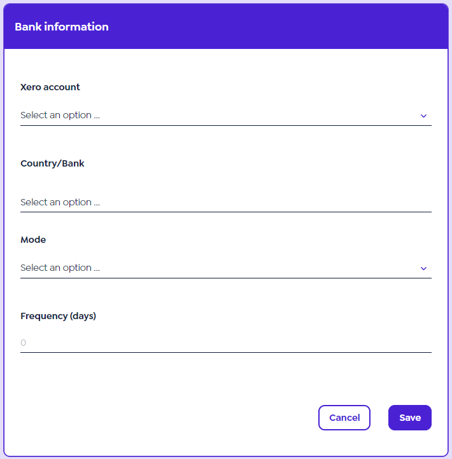The width and height of the screenshot is (452, 459).
Task: Click "Select an option" placeholder under Xero account
Action: (60, 116)
